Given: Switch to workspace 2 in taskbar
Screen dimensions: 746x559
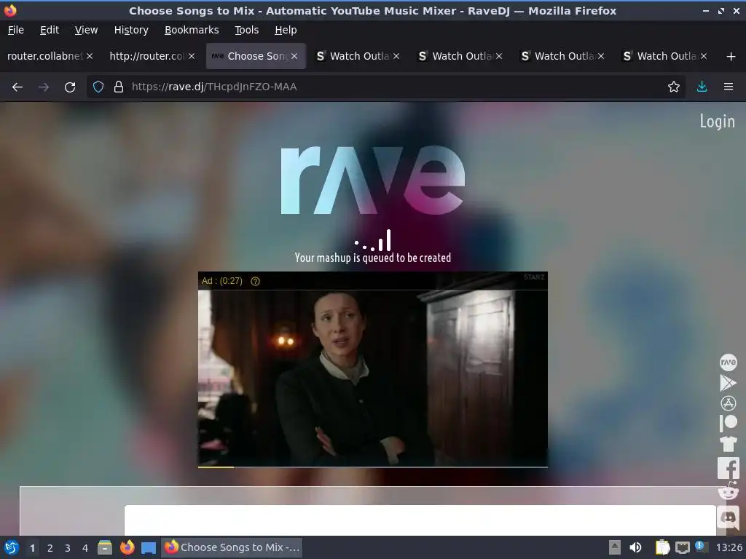Looking at the screenshot, I should 50,548.
